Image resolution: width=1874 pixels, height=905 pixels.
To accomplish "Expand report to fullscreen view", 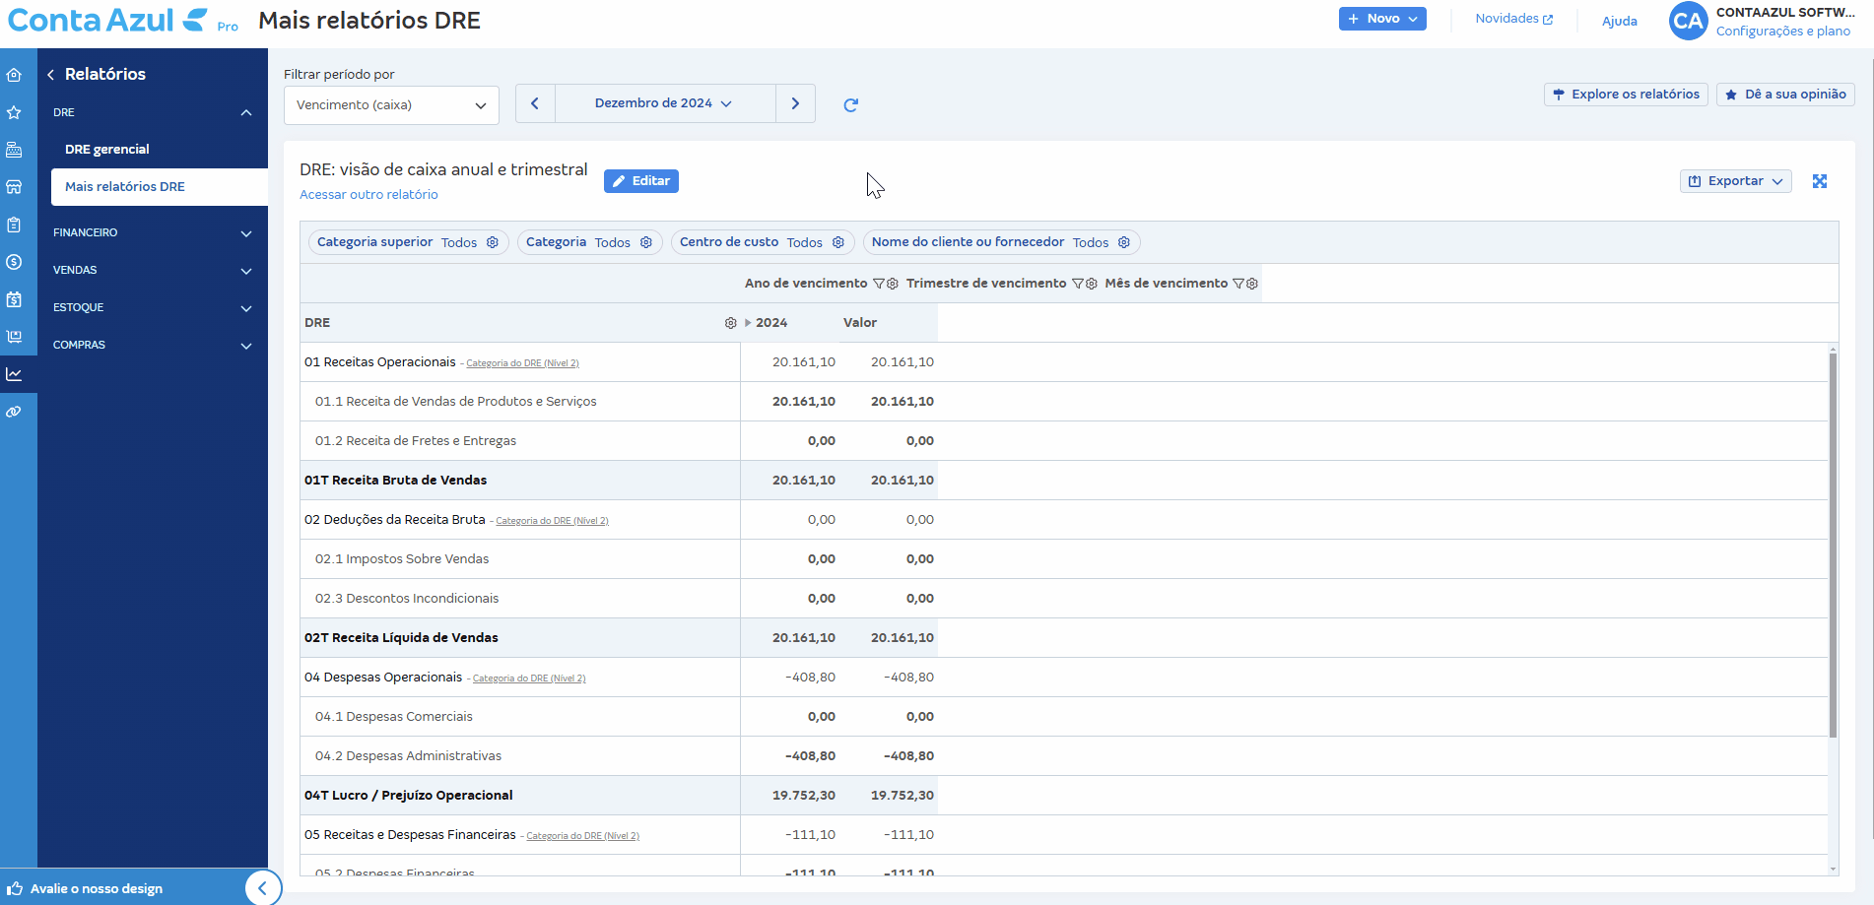I will click(1820, 181).
